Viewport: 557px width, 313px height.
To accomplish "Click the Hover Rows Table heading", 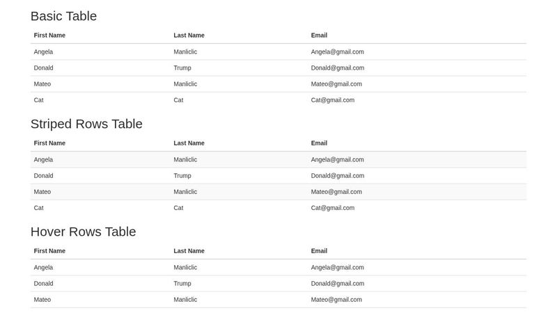I will 83,232.
